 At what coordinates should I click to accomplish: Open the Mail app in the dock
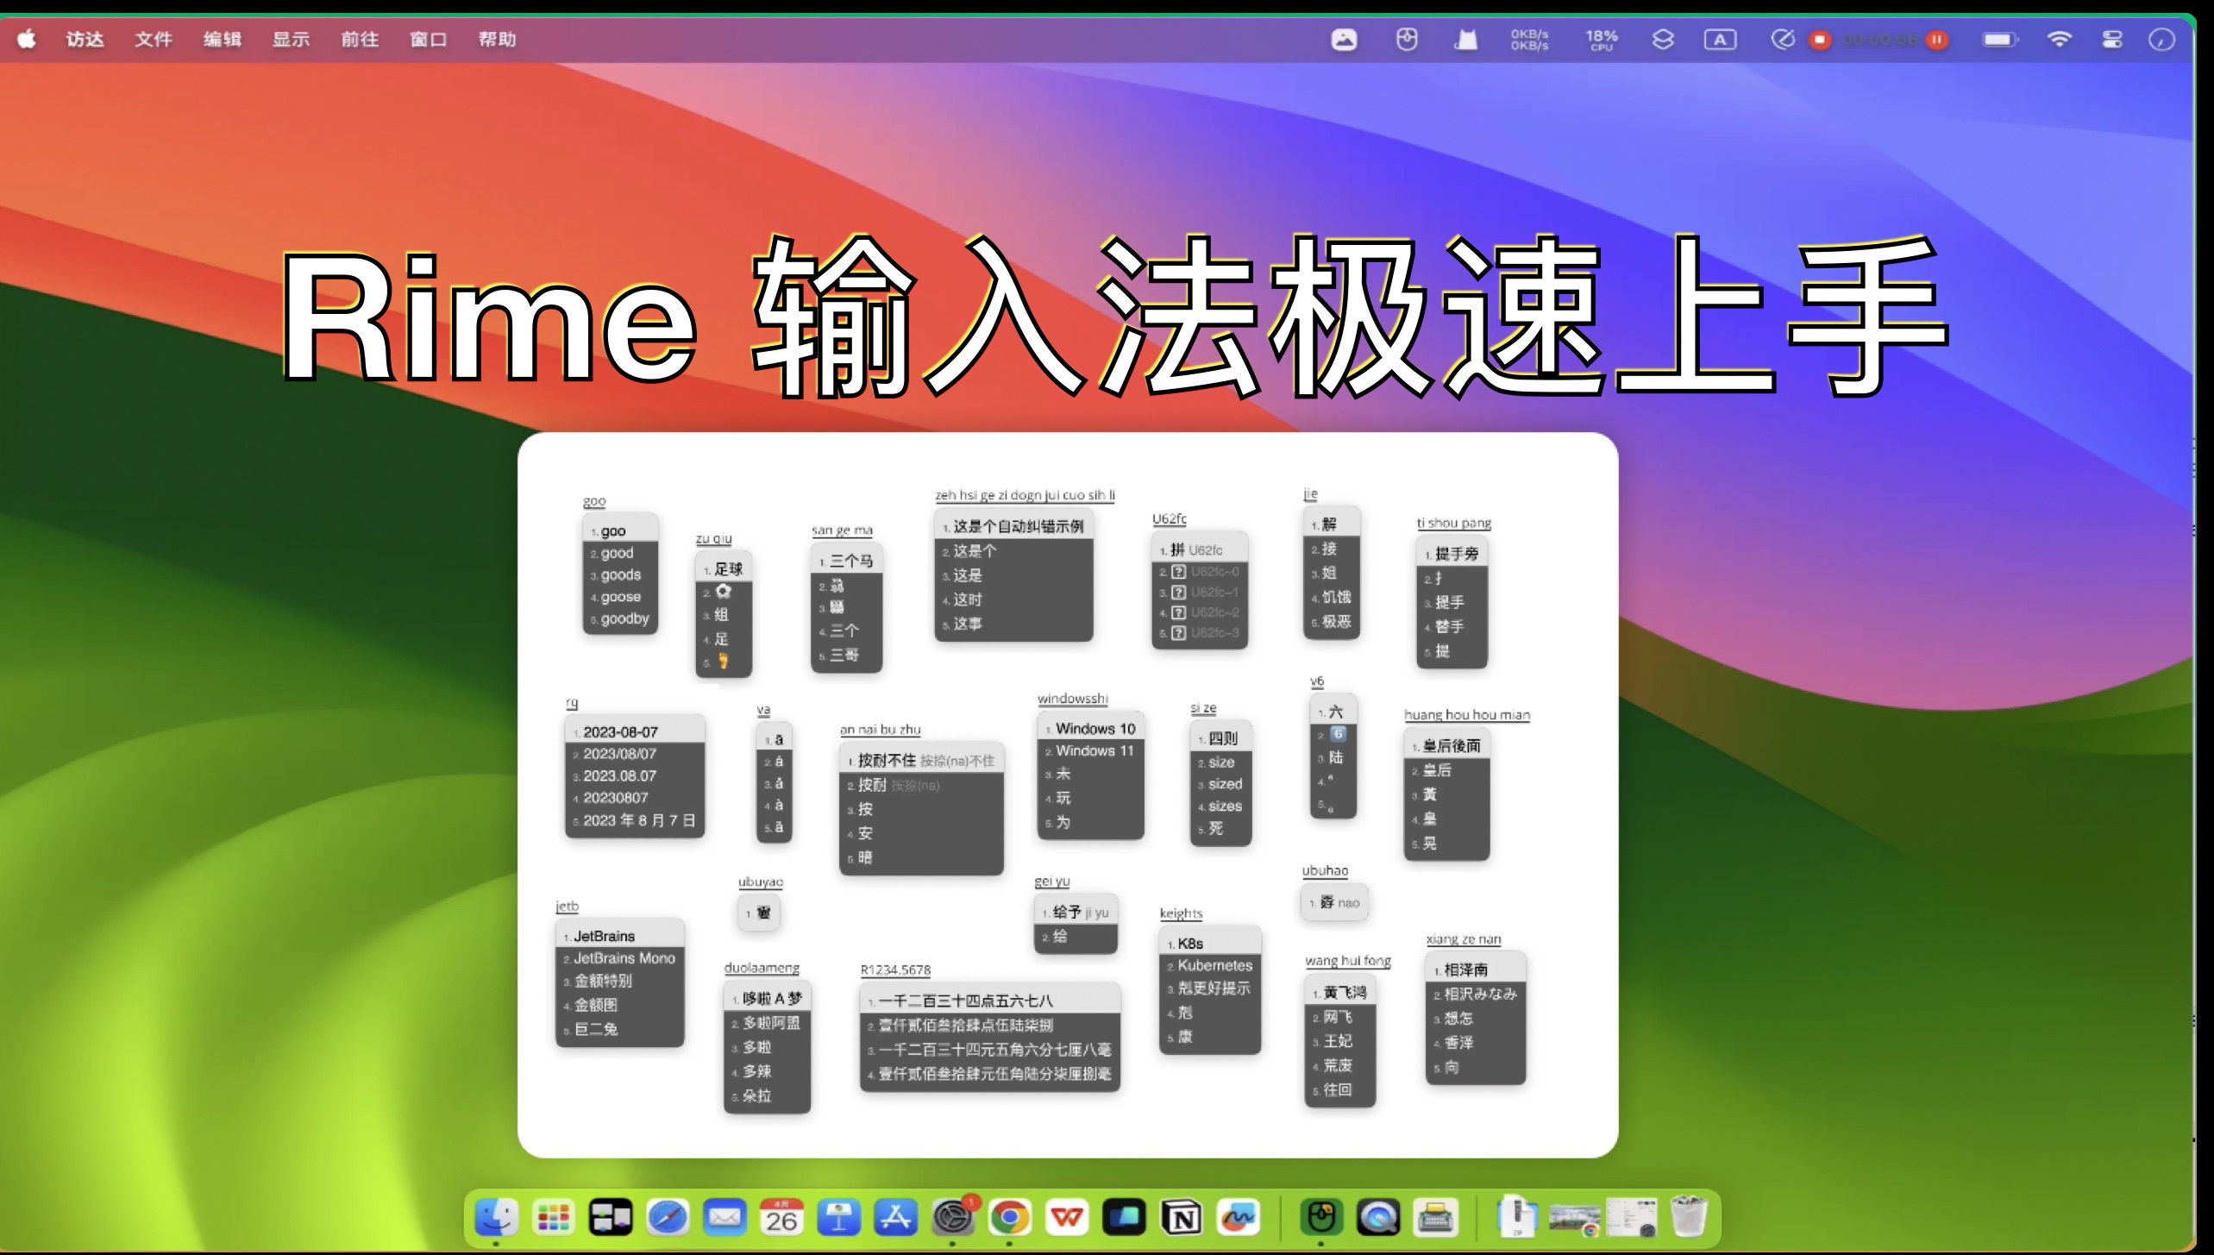[x=724, y=1218]
